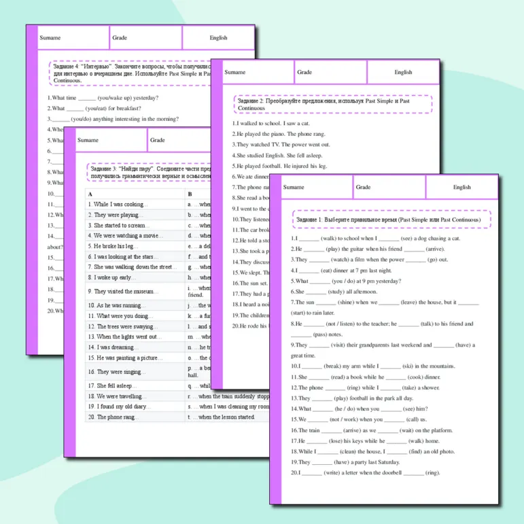Click the English cell on the Задание 1 worksheet
This screenshot has height=524, width=524.
point(462,187)
